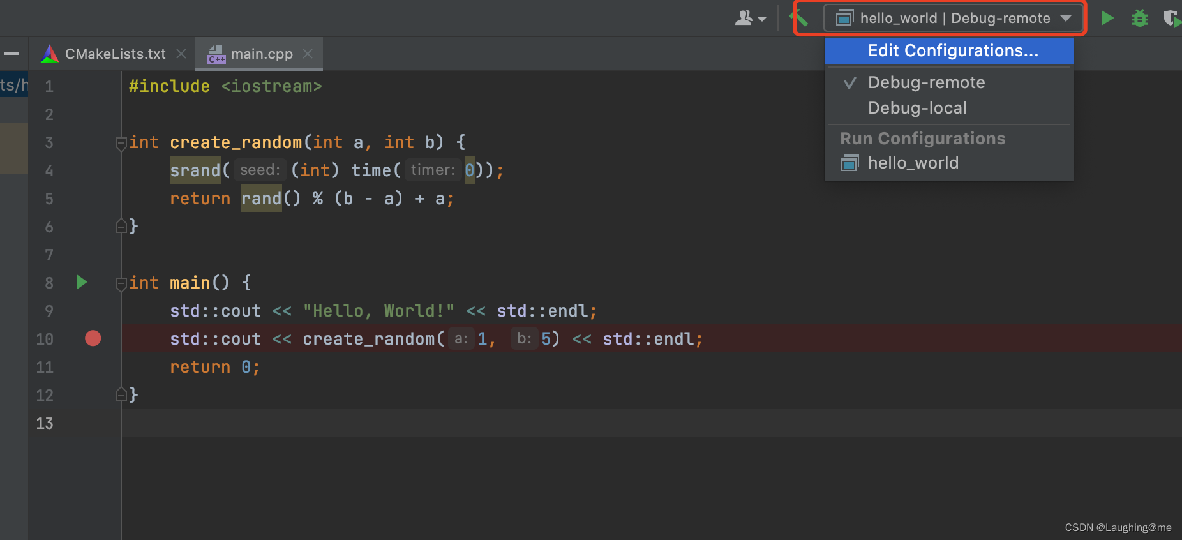Close the main.cpp tab

(x=308, y=54)
